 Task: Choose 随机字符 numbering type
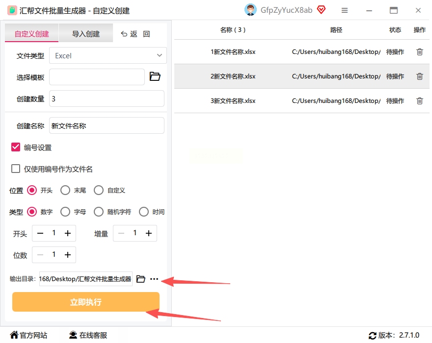pyautogui.click(x=99, y=212)
